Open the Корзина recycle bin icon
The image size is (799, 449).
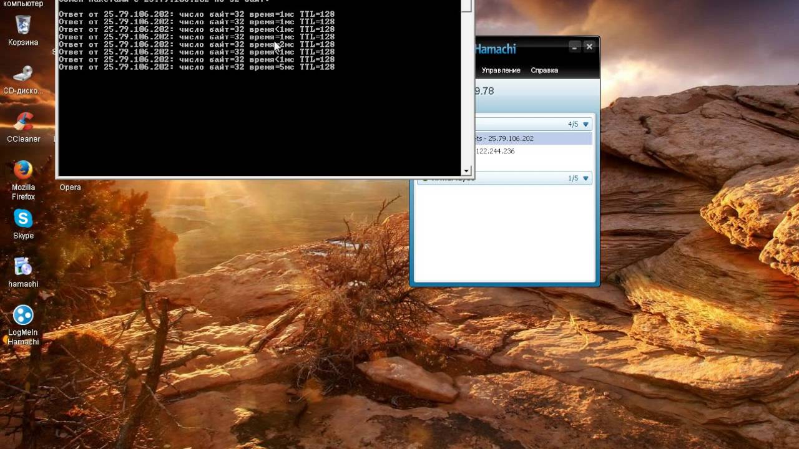coord(23,31)
